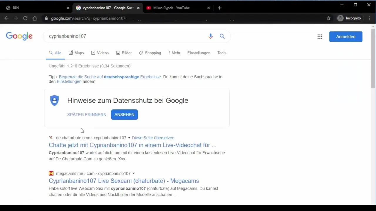
Task: Close the Google-Suche tab
Action: click(138, 8)
